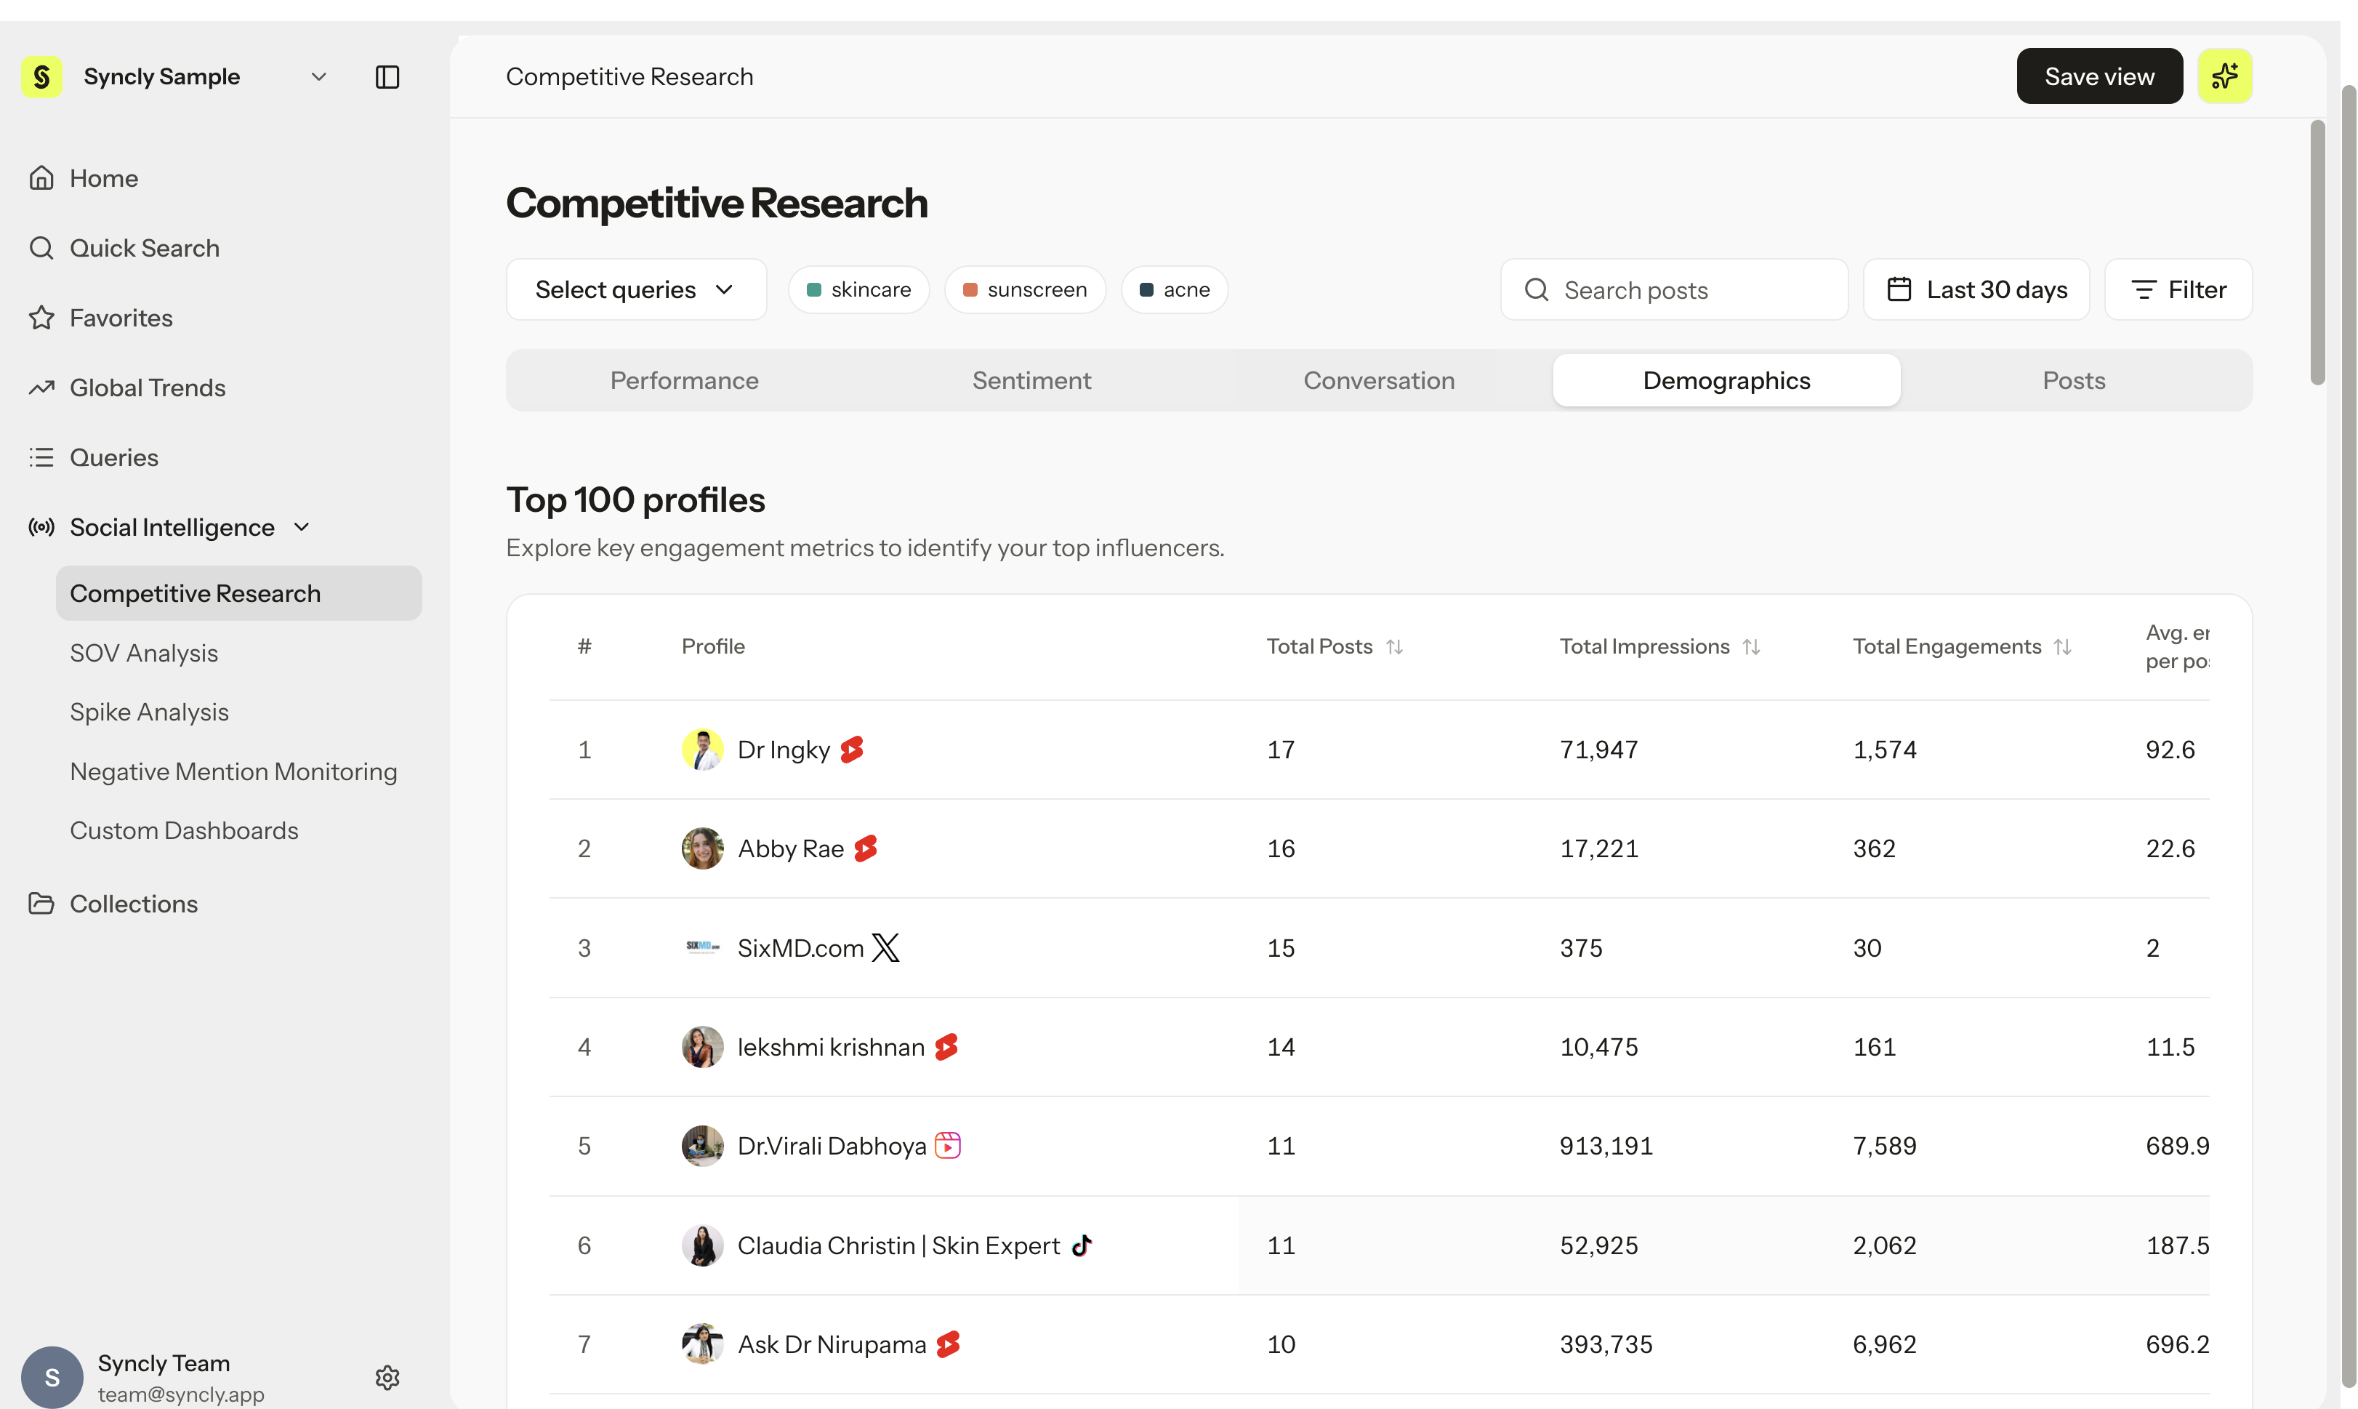Open Favorites in the sidebar
Screen dimensions: 2358x1409
[100, 318]
